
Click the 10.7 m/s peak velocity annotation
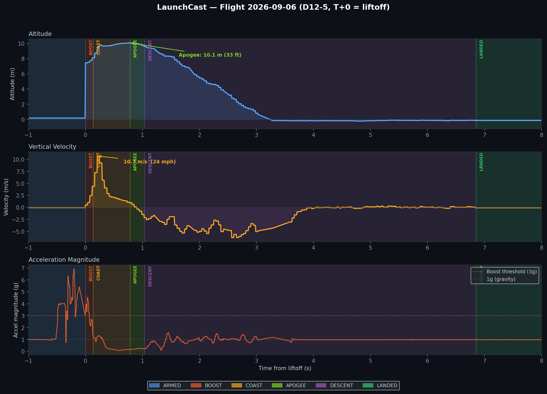[150, 162]
